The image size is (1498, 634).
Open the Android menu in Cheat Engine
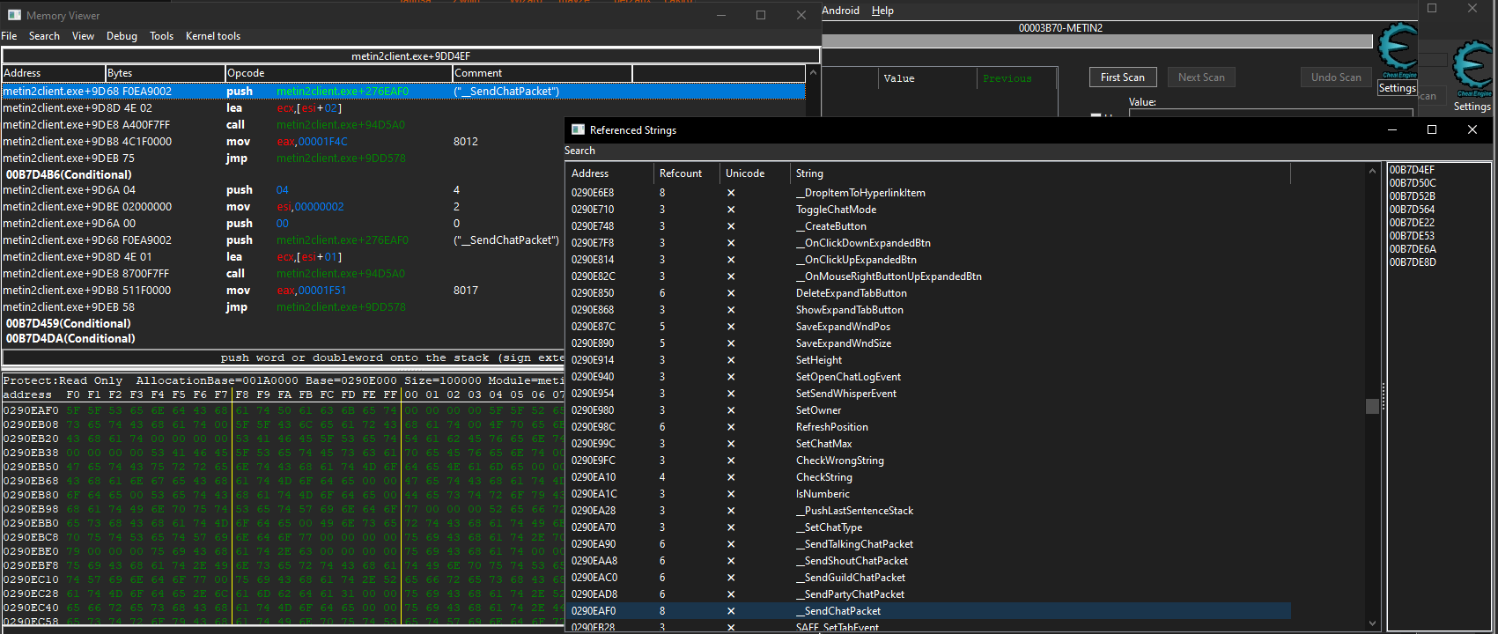(x=841, y=11)
